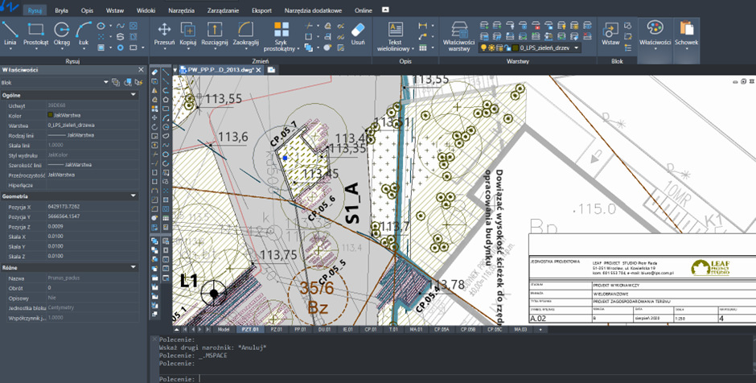Image resolution: width=756 pixels, height=383 pixels.
Task: Toggle layer freeze sun icon
Action: [x=492, y=48]
